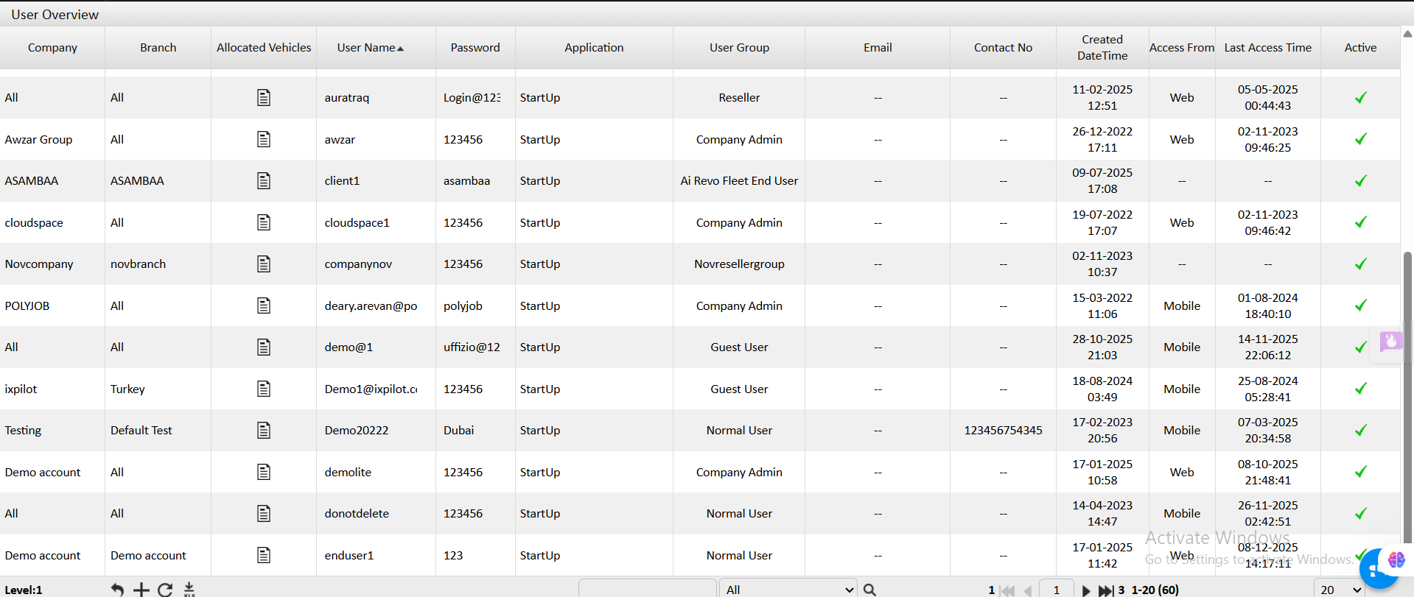Click the page number input field
Image resolution: width=1414 pixels, height=597 pixels.
(1056, 590)
